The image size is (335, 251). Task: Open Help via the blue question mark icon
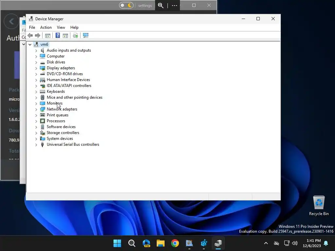pyautogui.click(x=58, y=35)
